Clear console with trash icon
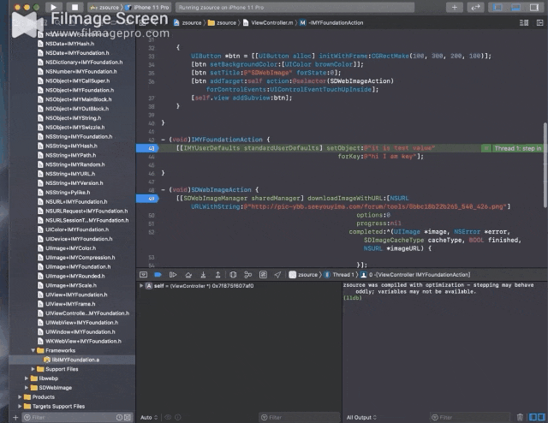 coord(520,417)
